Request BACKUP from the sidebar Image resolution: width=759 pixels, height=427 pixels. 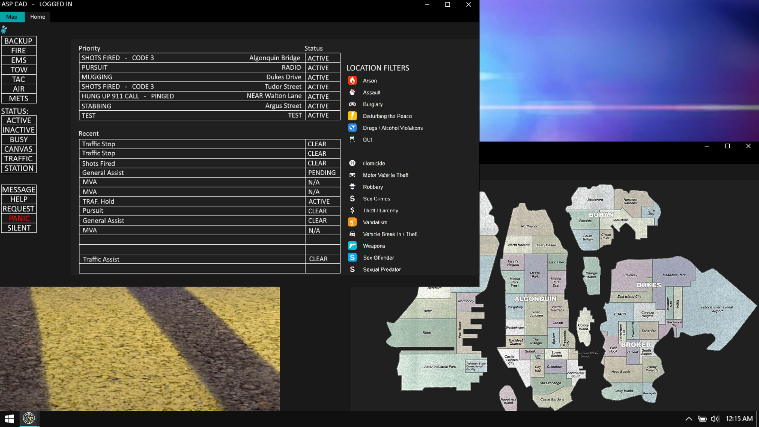pos(19,41)
